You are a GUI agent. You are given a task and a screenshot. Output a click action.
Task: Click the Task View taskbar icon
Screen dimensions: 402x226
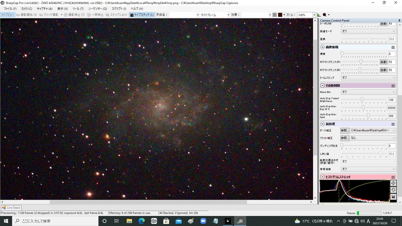click(x=117, y=221)
